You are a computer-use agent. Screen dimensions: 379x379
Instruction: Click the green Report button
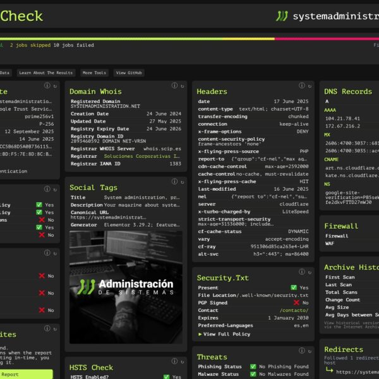click(x=26, y=374)
